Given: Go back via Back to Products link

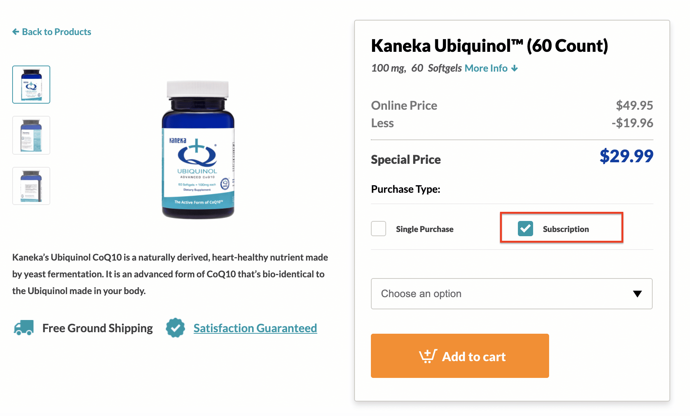Looking at the screenshot, I should click(52, 32).
